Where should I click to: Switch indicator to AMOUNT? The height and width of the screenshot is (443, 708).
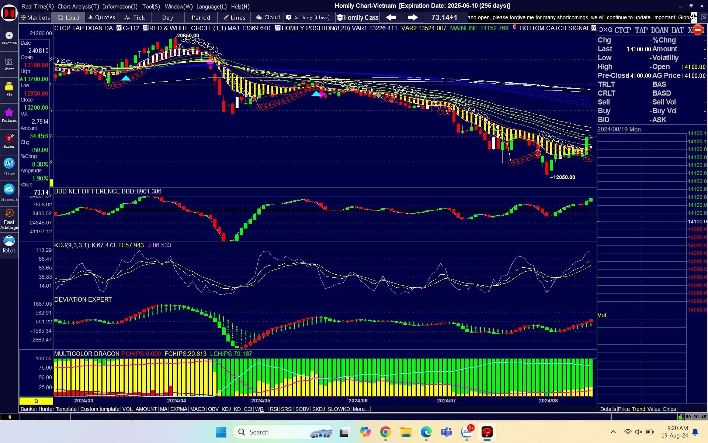(146, 409)
